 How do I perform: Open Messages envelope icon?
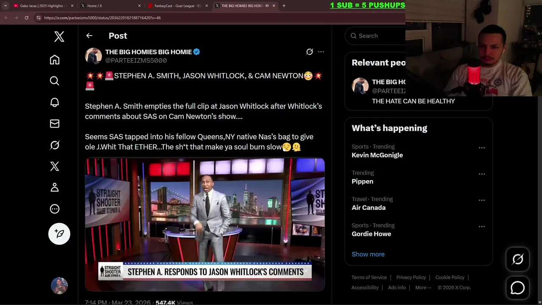click(55, 124)
